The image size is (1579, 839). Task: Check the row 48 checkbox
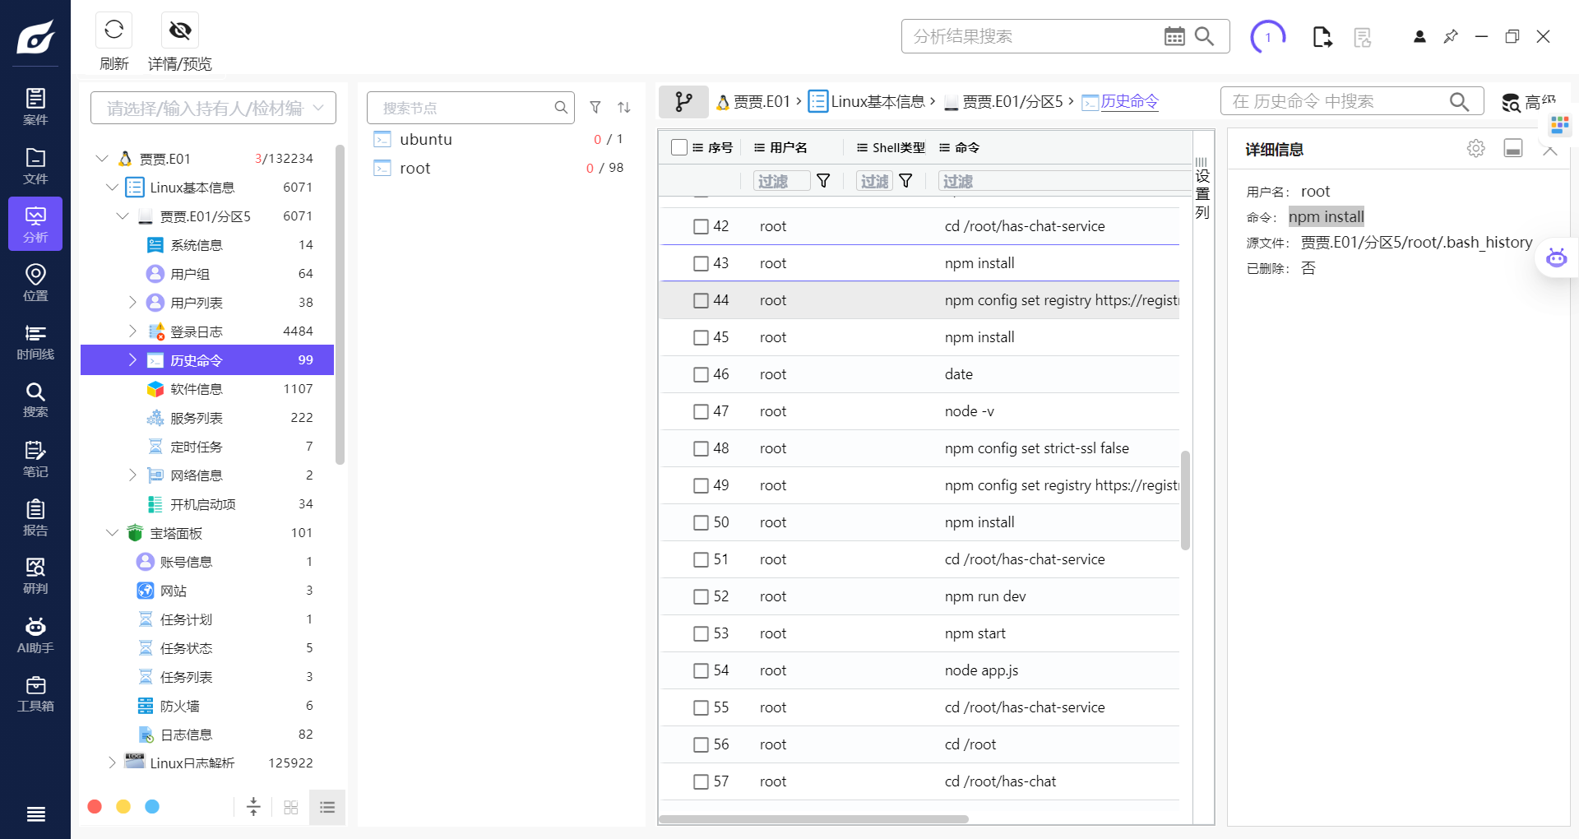pyautogui.click(x=701, y=448)
